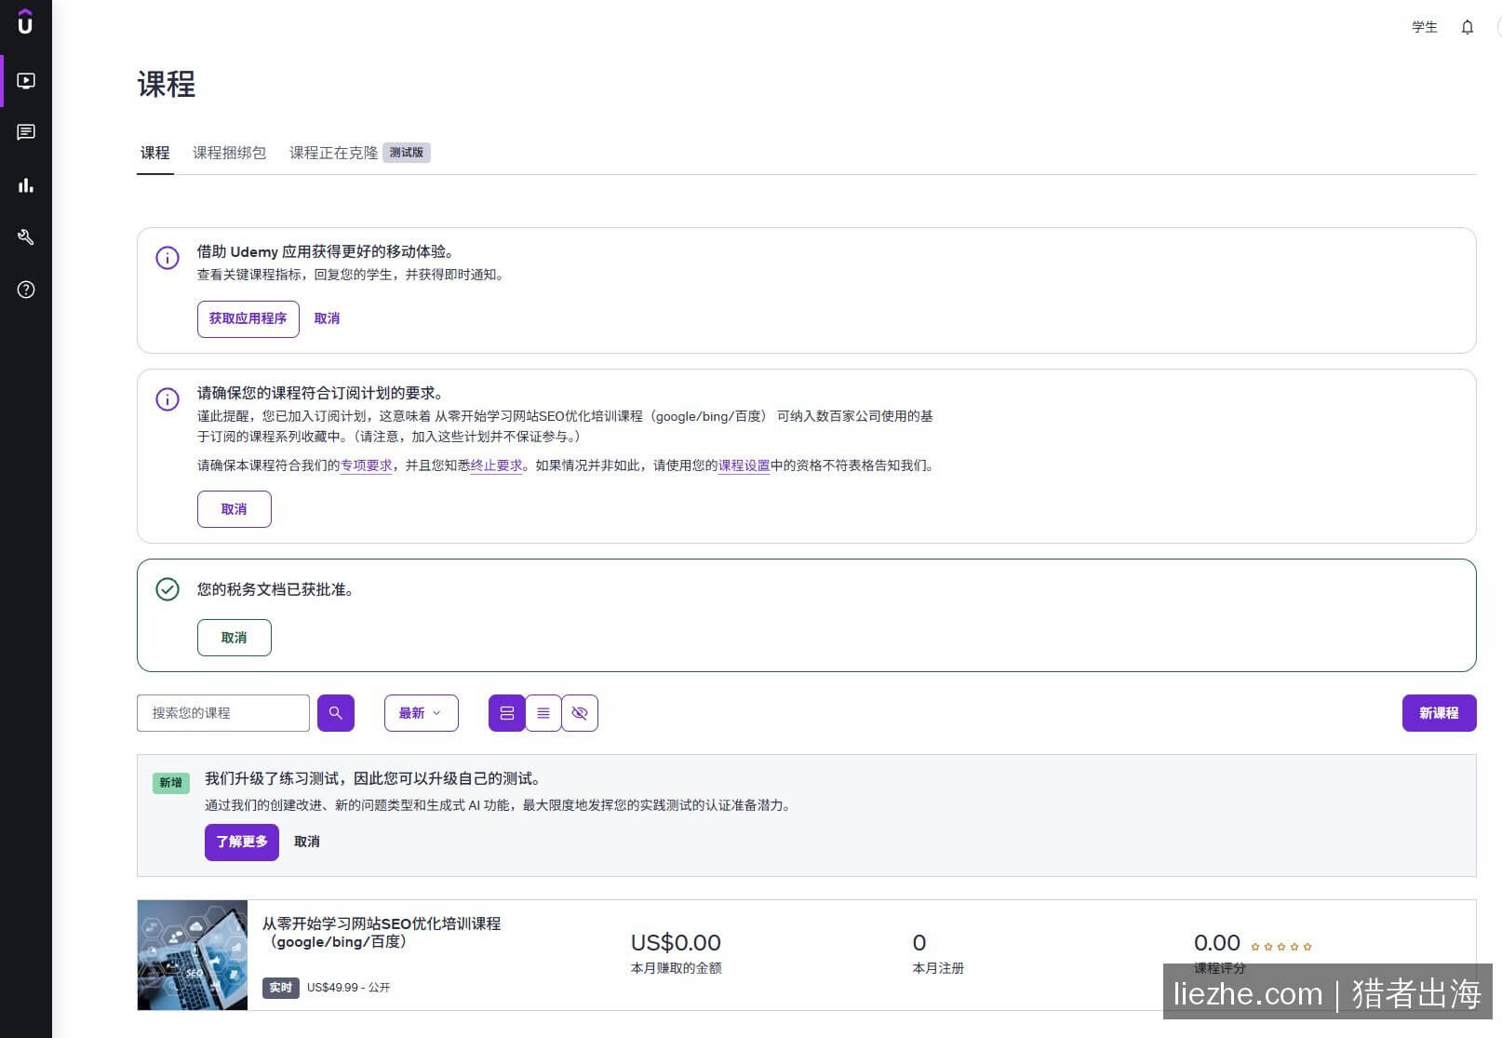Open the 终止要求 link

497,465
